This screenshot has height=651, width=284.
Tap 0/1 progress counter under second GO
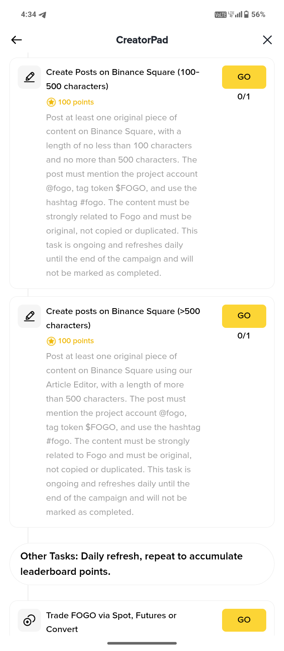(244, 336)
